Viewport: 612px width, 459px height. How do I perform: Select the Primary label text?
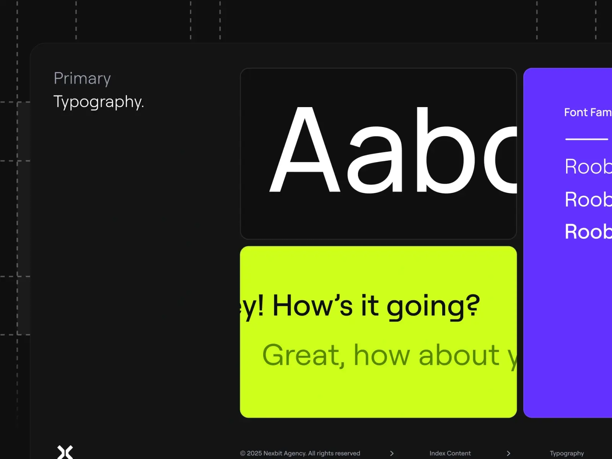click(x=82, y=78)
